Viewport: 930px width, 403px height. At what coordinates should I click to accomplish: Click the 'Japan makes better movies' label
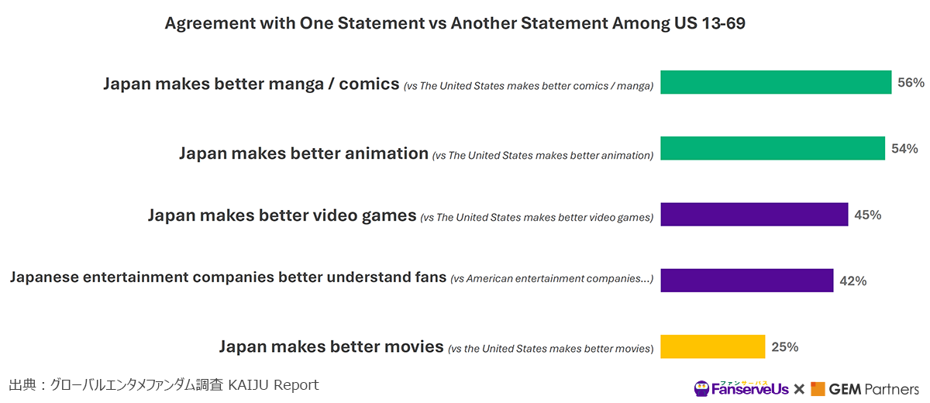[x=332, y=346]
